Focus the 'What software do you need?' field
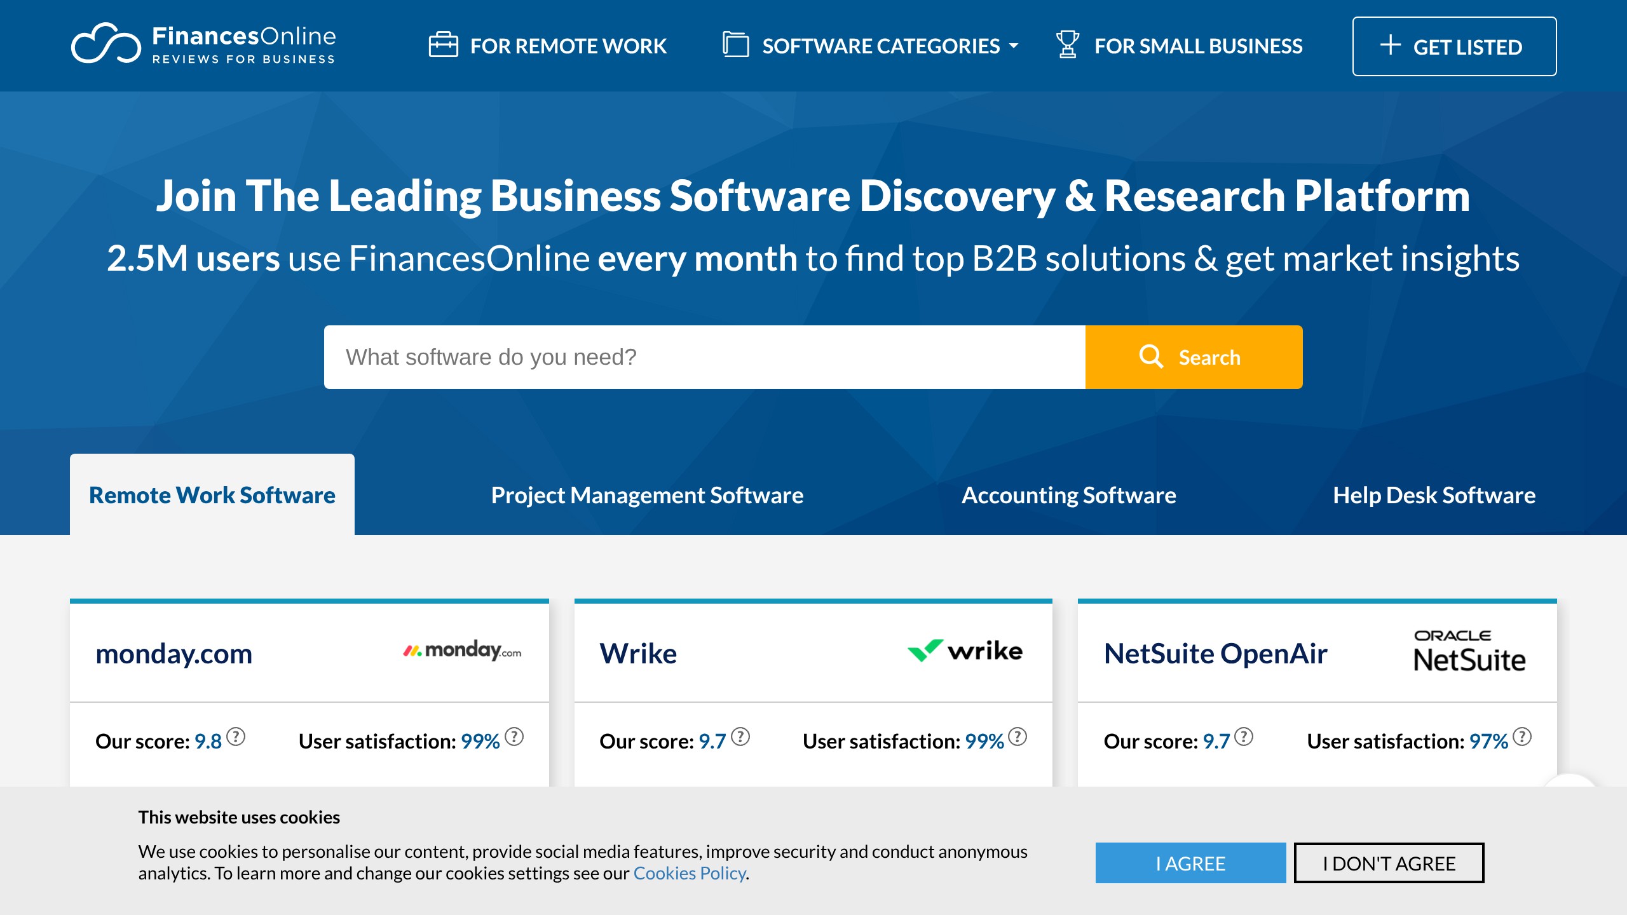Viewport: 1627px width, 915px height. pyautogui.click(x=704, y=357)
